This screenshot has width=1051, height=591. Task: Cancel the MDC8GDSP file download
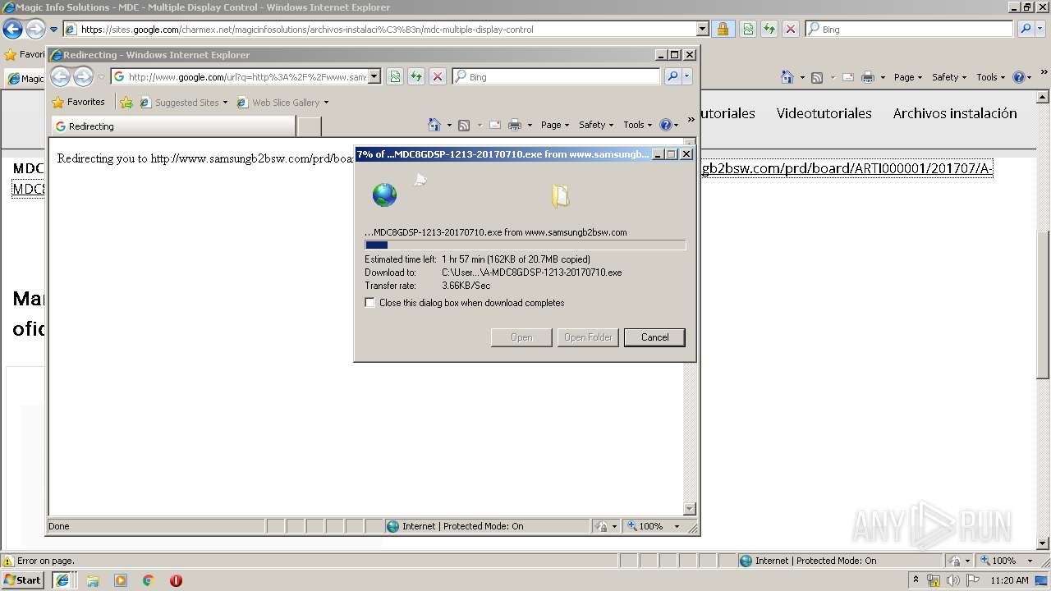point(654,337)
